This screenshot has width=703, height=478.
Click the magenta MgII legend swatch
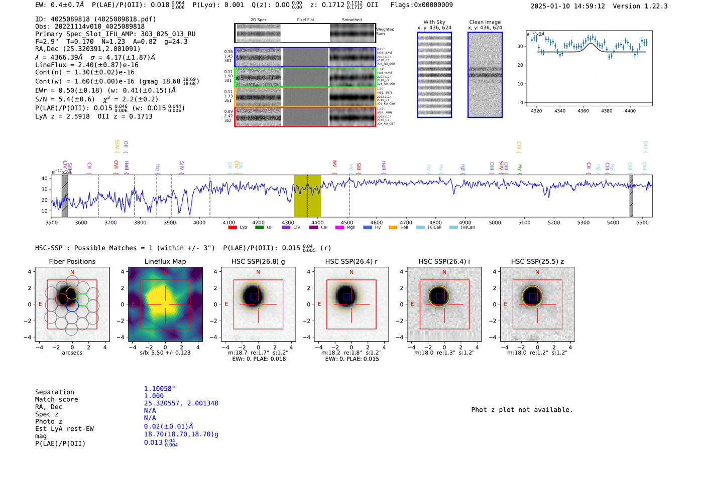[x=339, y=227]
